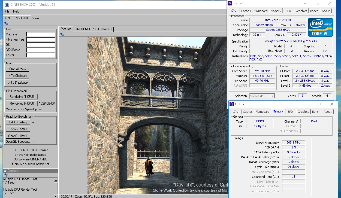Click the DRAM Frequency value 665.1 MHz

click(x=294, y=143)
